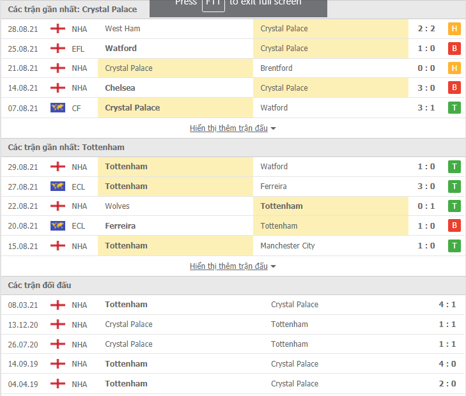This screenshot has width=466, height=396.
Task: Open the Watford team link on 25.08.21 row
Action: [x=121, y=49]
